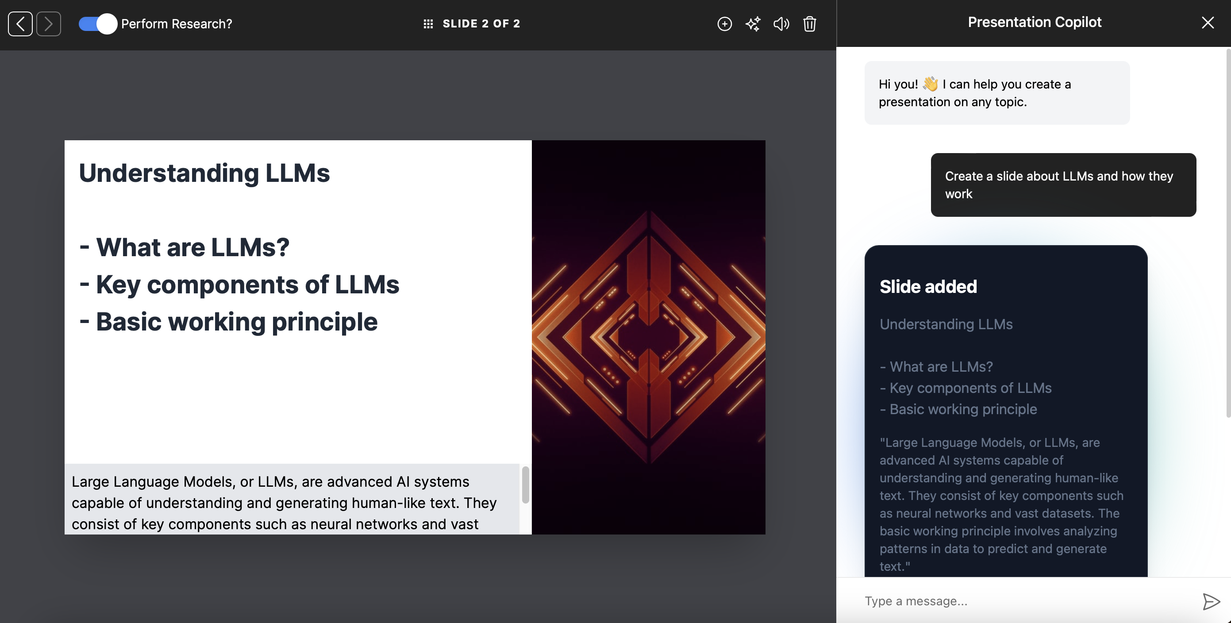
Task: Click the next slide arrow button
Action: 48,23
